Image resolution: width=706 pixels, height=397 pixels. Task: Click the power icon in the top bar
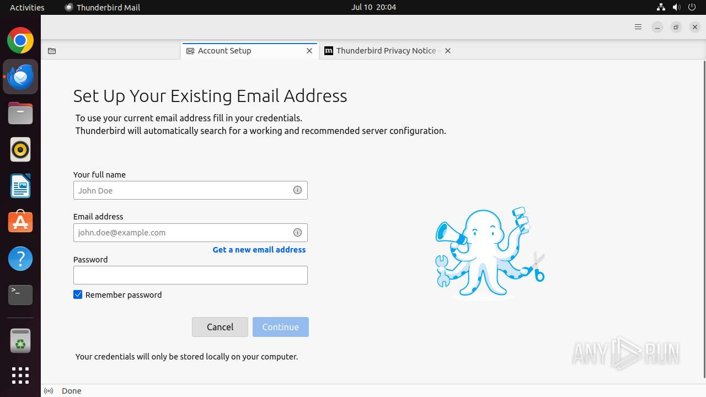pos(692,7)
